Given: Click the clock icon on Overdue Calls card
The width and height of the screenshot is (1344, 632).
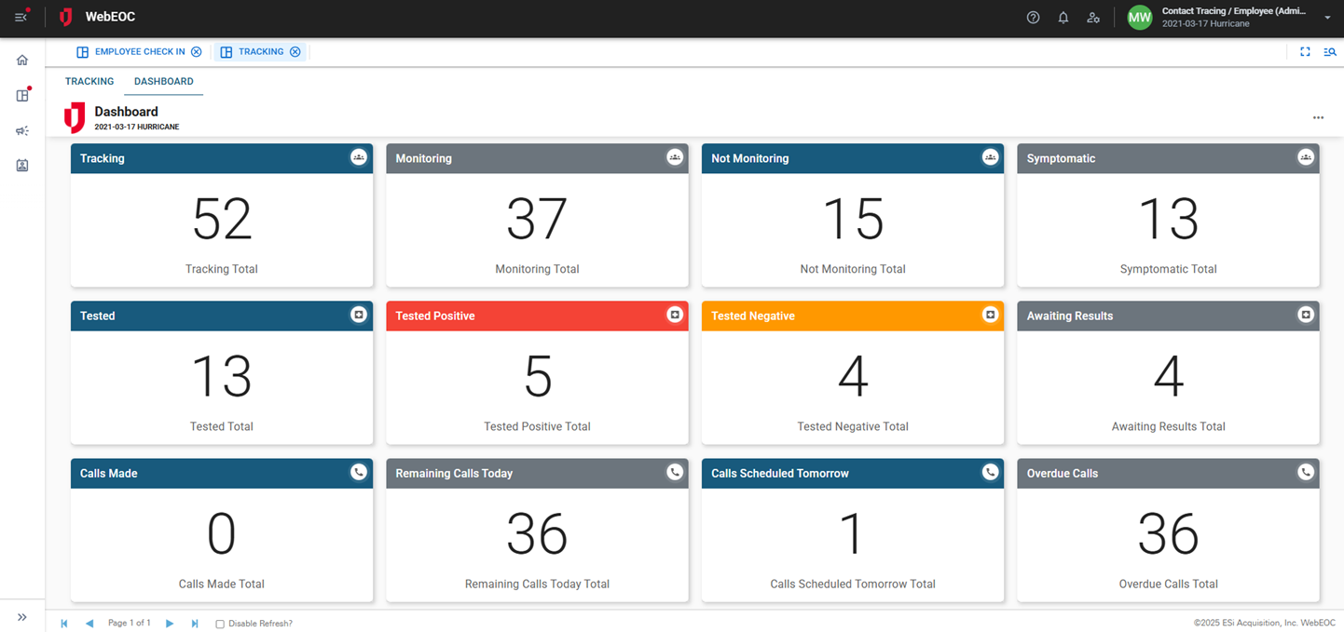Looking at the screenshot, I should click(x=1306, y=472).
